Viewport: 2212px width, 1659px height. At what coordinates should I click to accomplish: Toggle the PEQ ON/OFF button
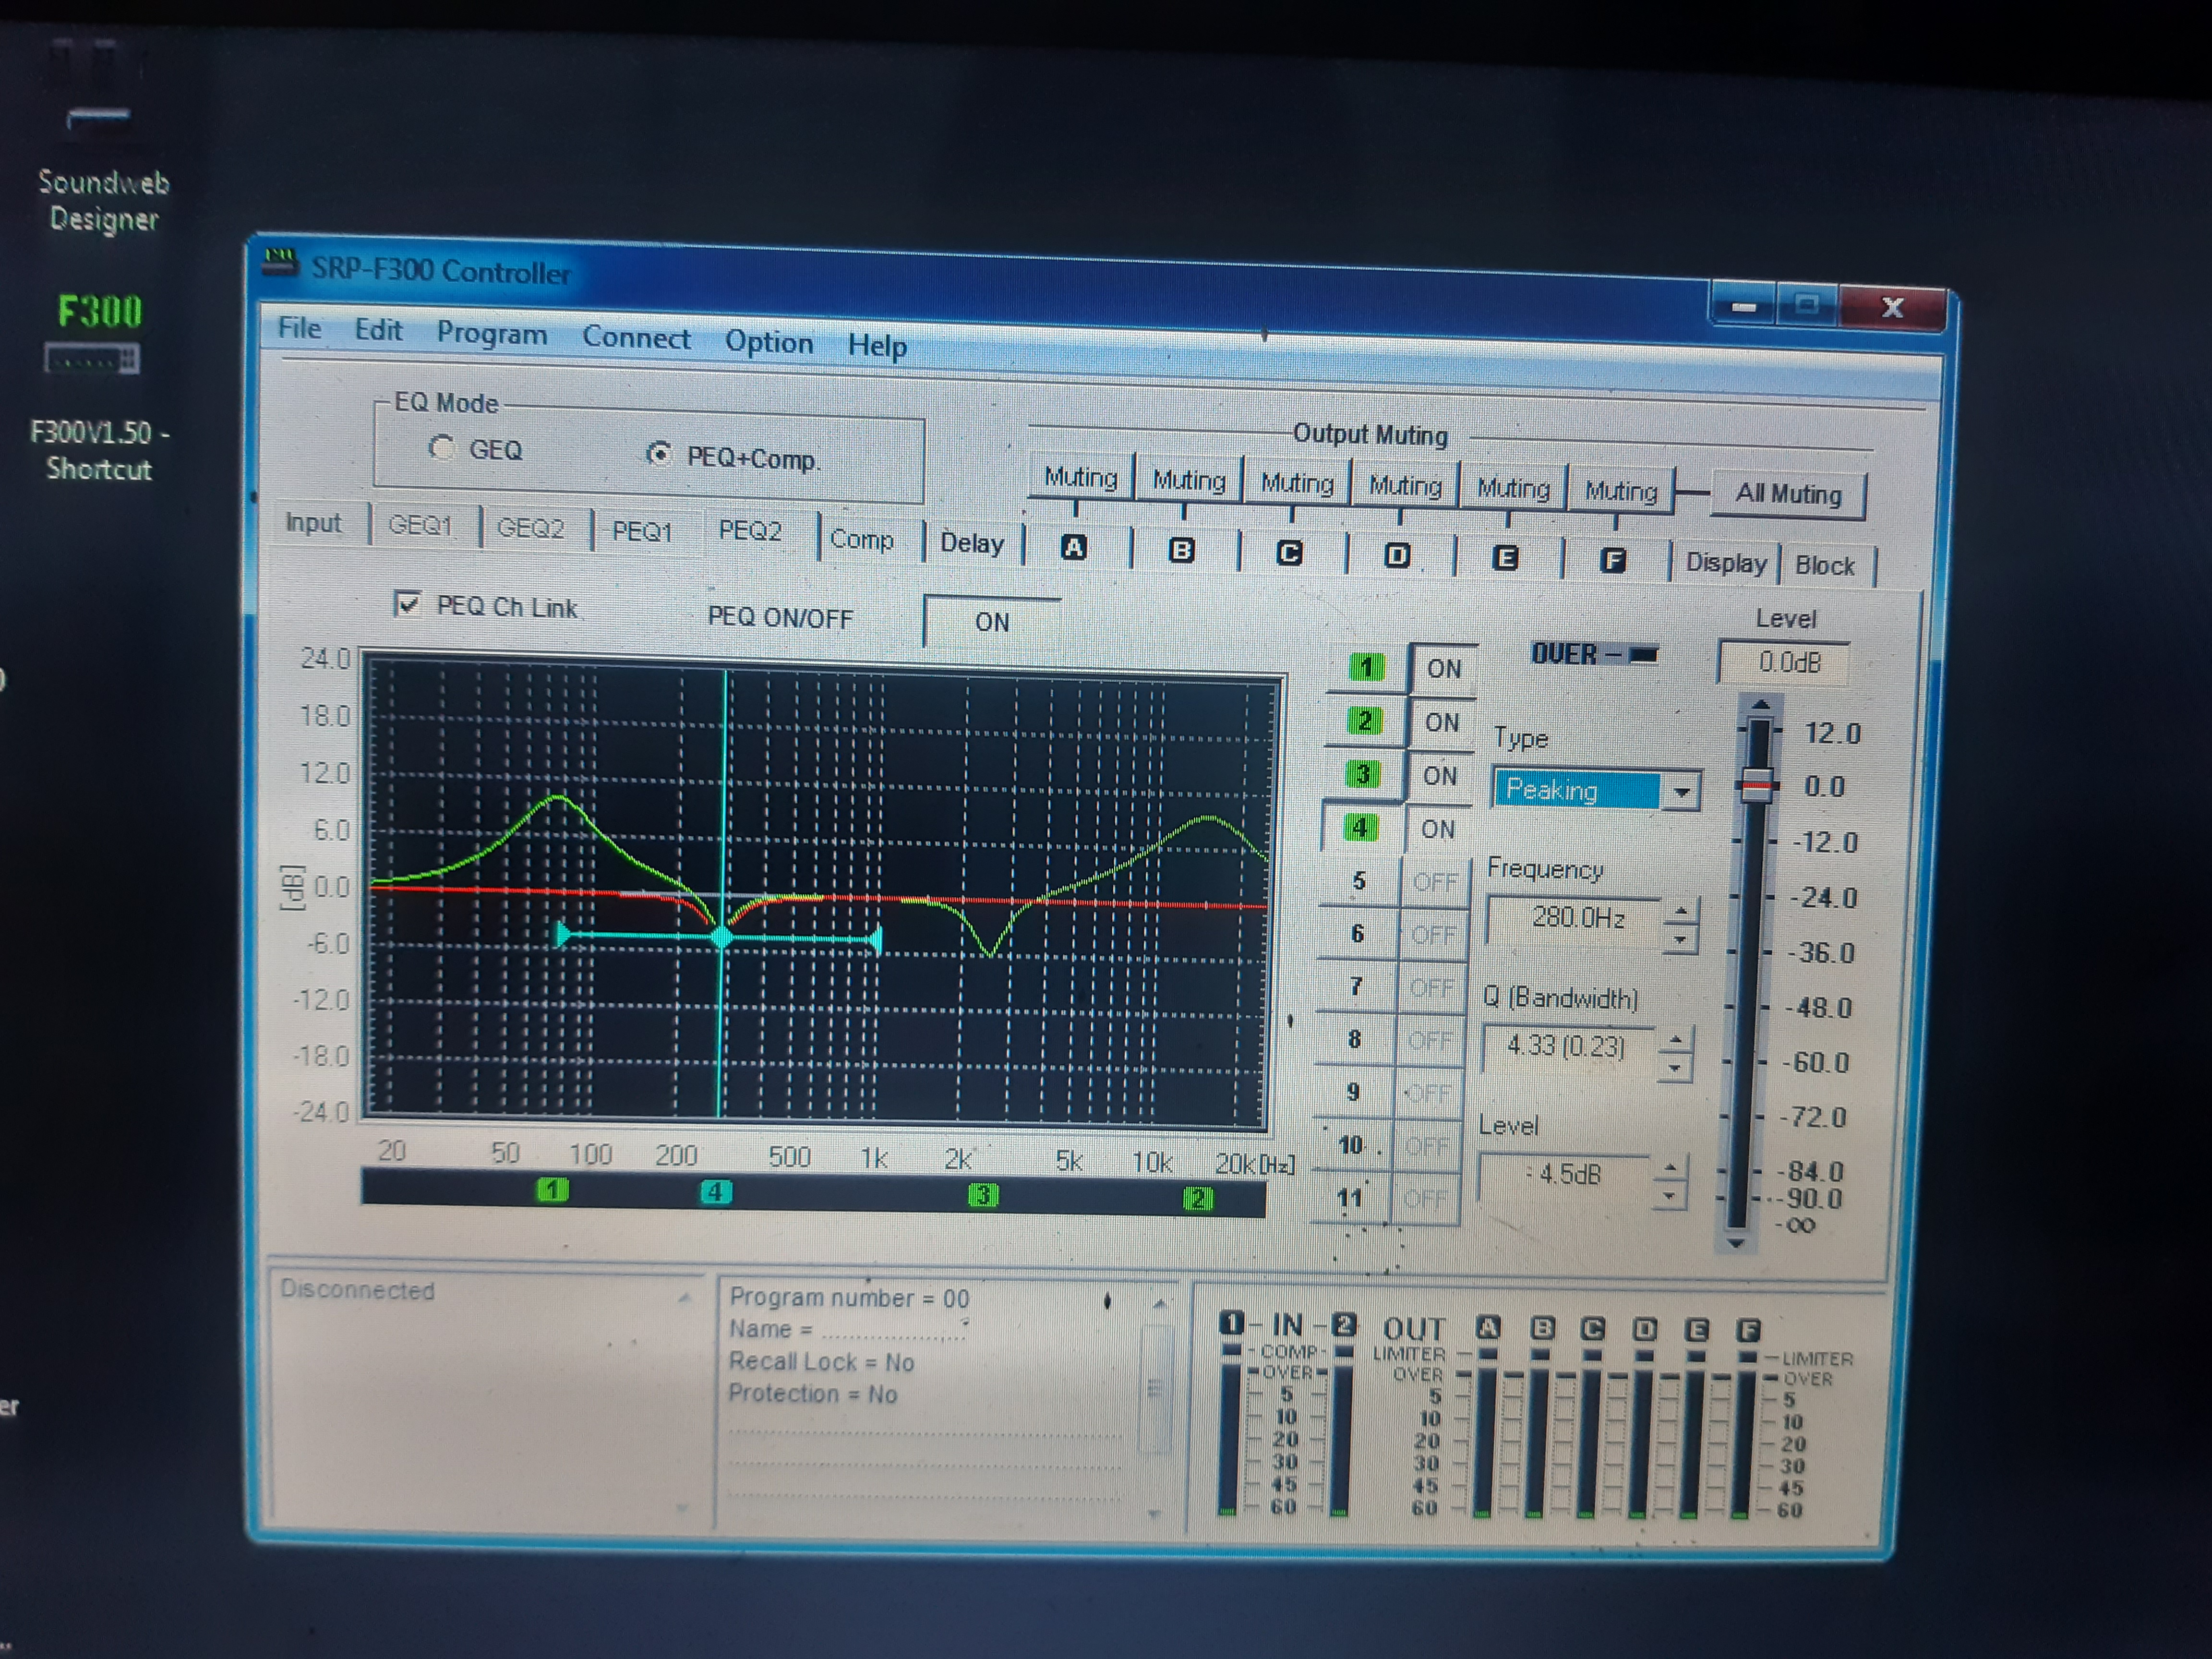point(992,622)
